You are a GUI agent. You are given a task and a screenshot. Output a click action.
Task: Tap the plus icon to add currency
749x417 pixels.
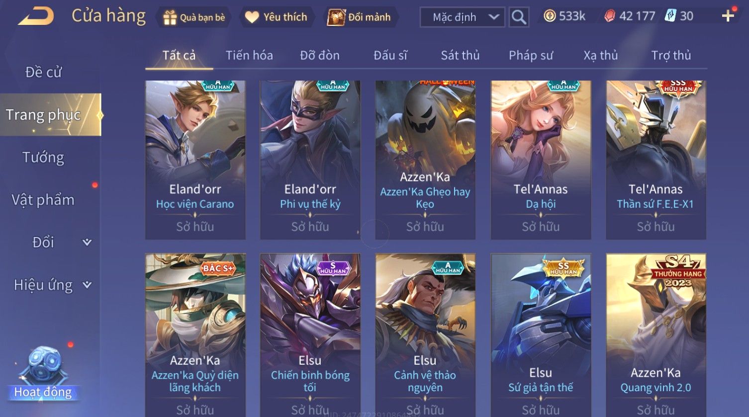click(x=728, y=16)
